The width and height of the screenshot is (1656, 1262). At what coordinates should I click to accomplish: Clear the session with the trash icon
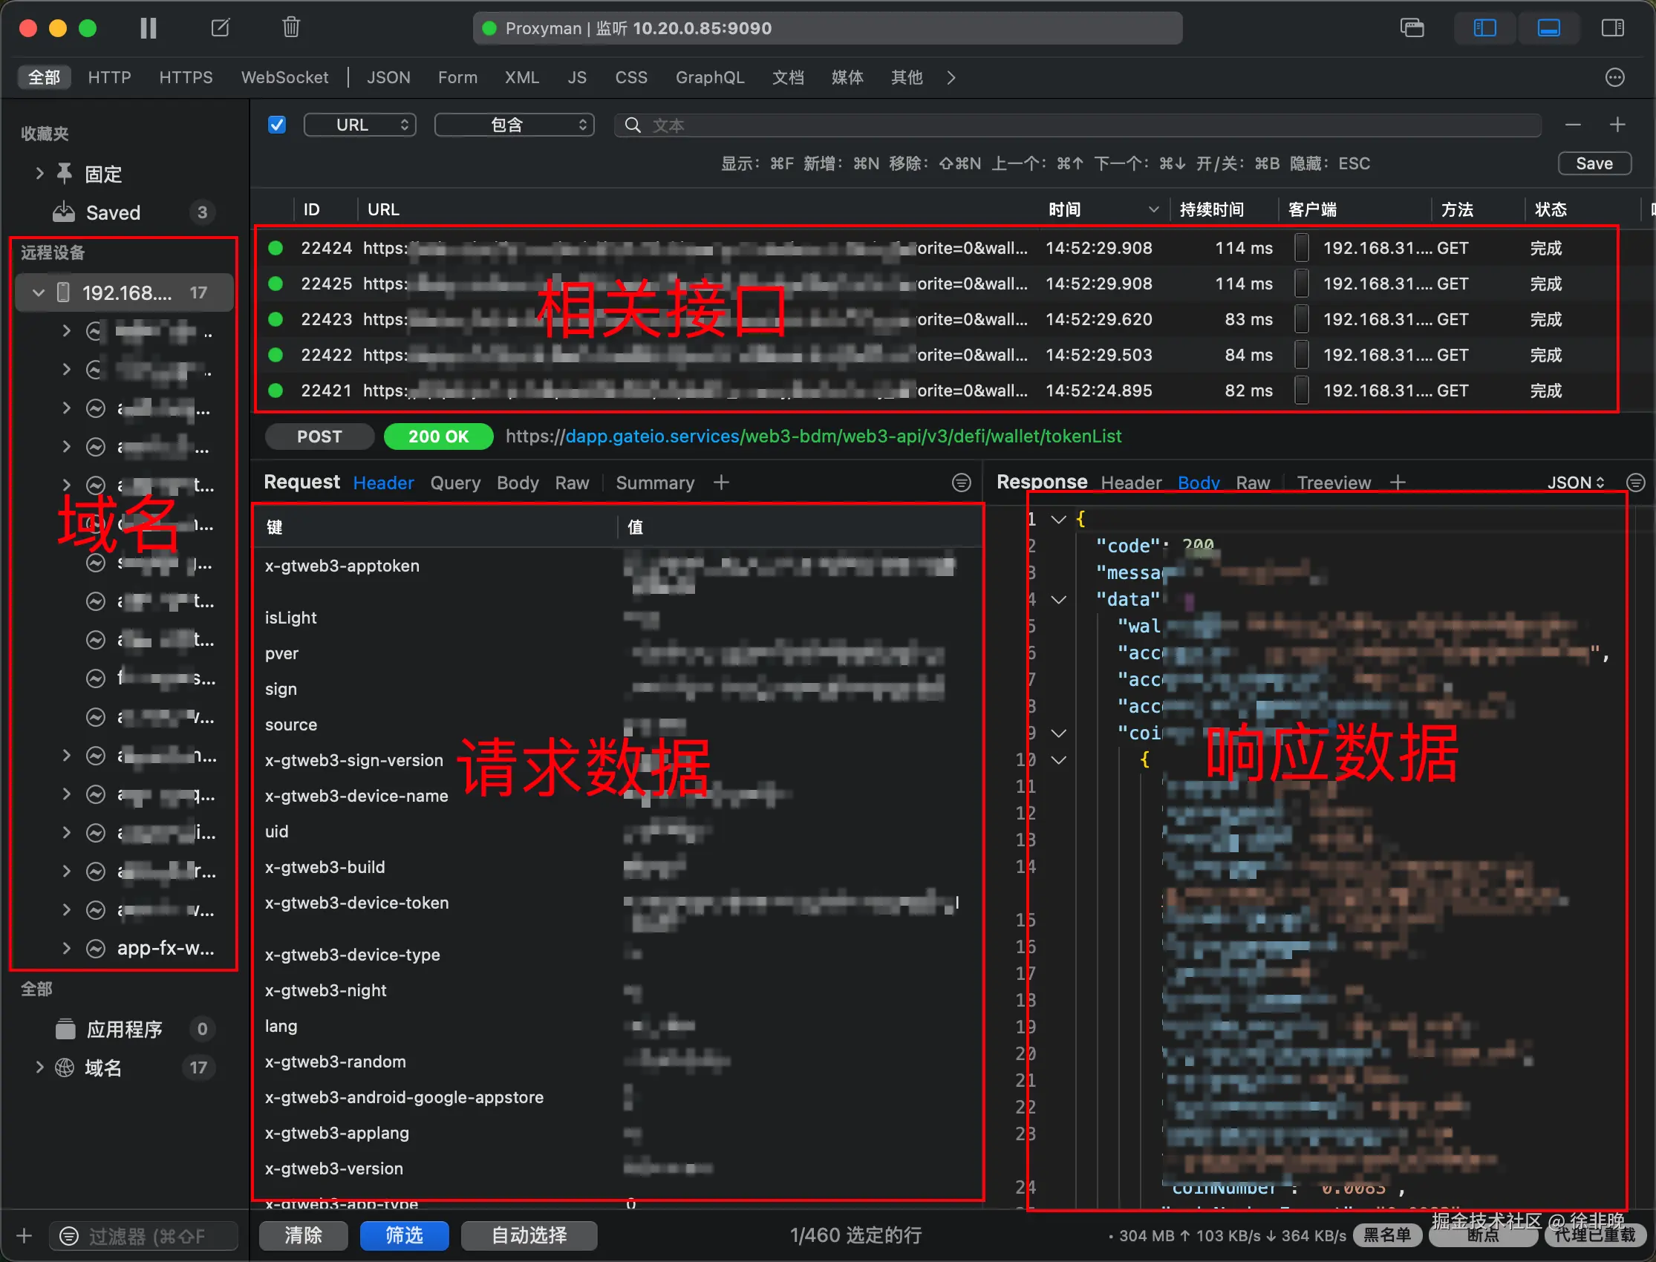pyautogui.click(x=291, y=27)
